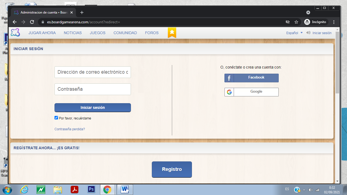Reload the page with the refresh icon
Viewport: 347px width, 195px height.
point(32,22)
